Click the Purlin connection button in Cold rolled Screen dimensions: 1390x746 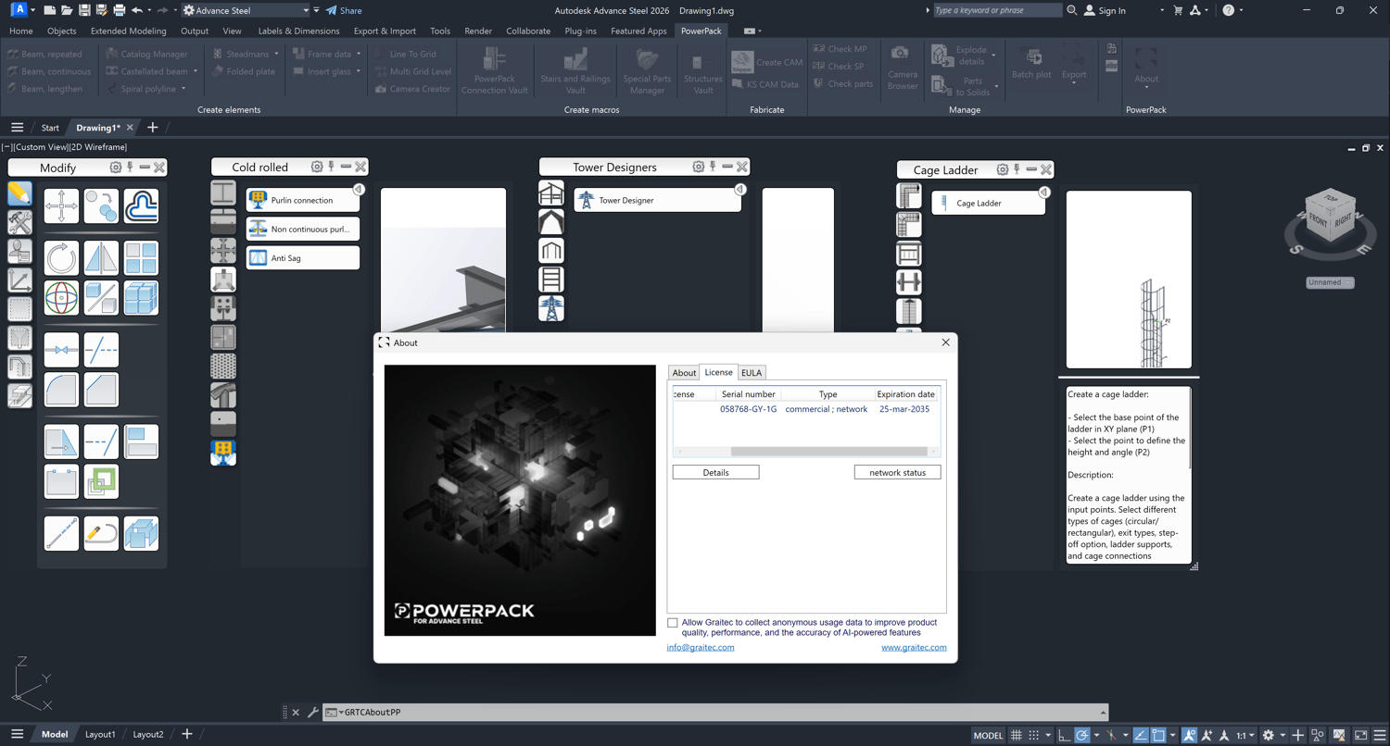coord(303,200)
